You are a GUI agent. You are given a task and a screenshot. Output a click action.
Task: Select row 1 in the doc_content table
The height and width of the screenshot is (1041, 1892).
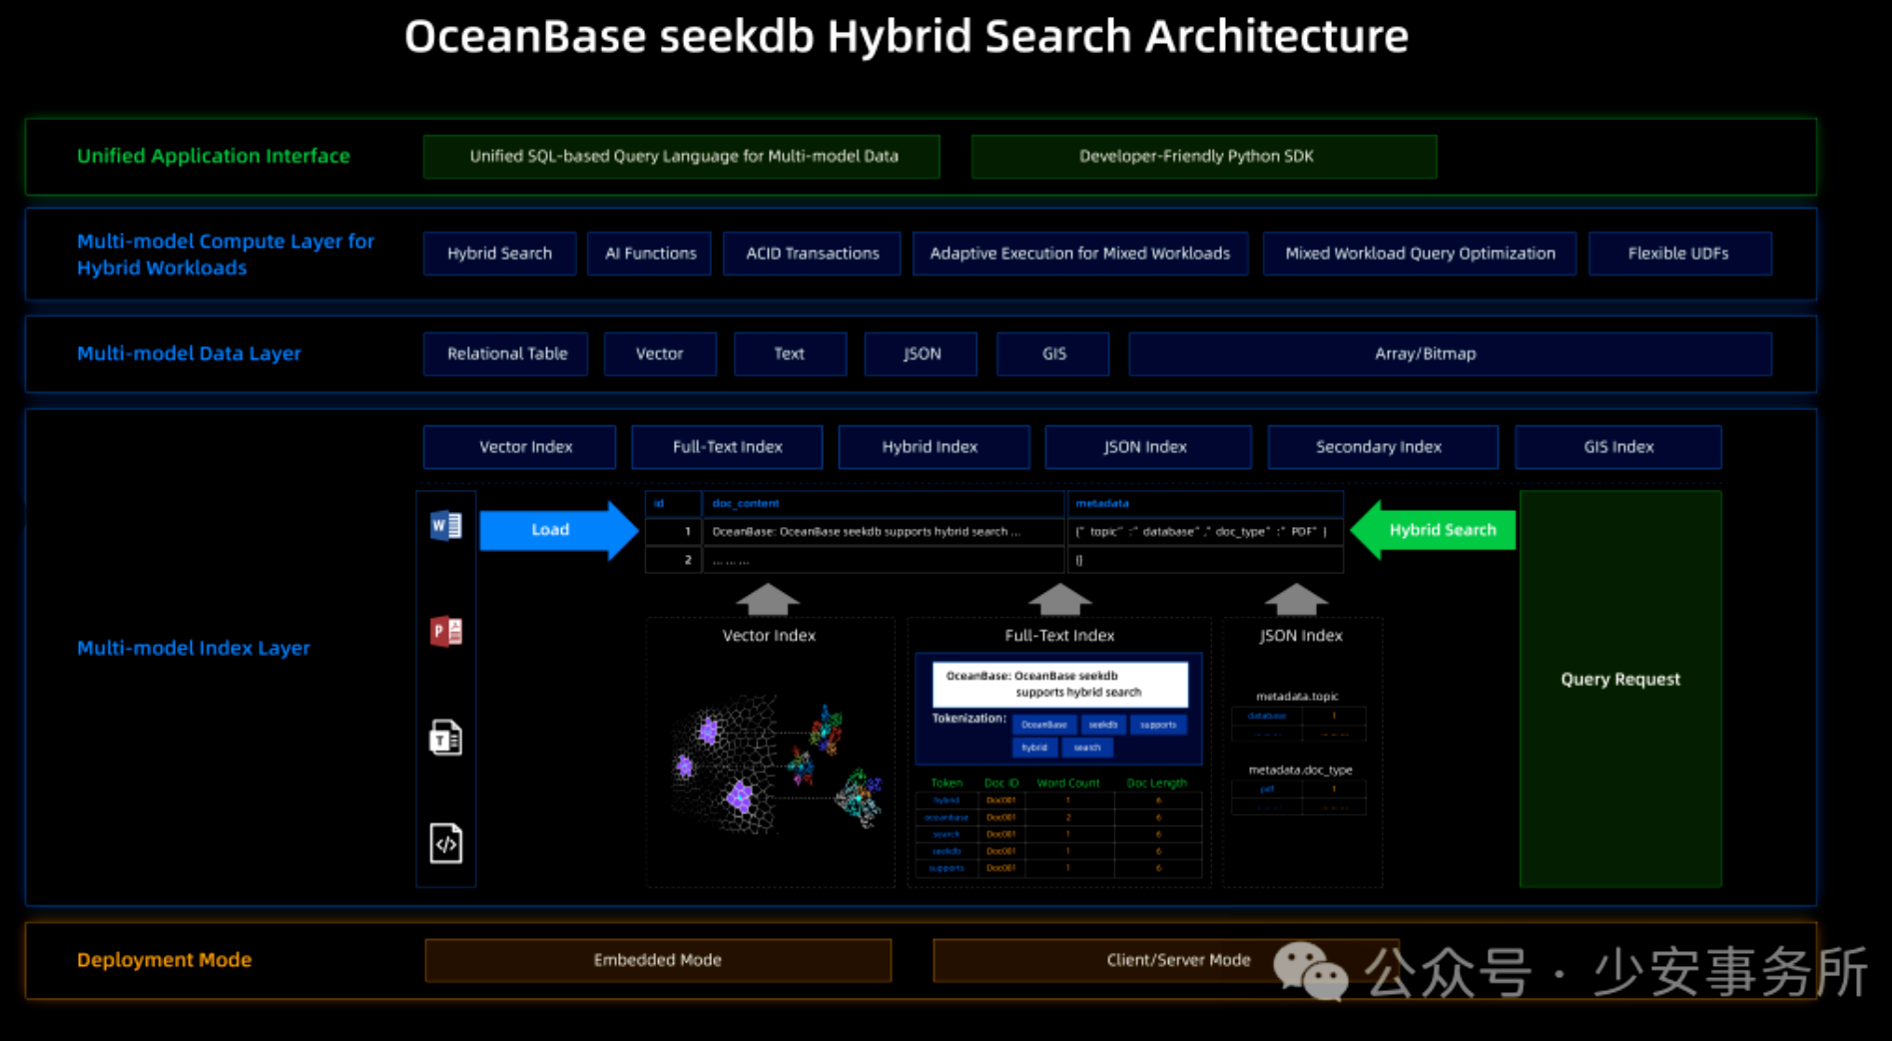[x=865, y=532]
